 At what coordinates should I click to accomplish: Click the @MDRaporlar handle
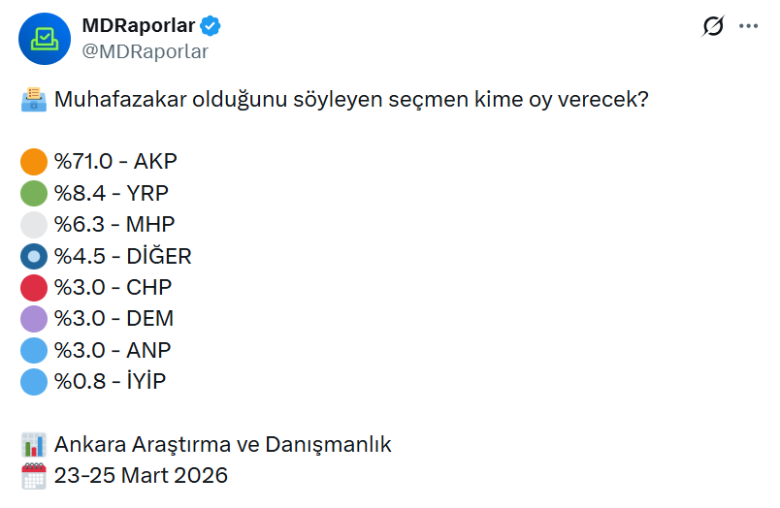[146, 51]
